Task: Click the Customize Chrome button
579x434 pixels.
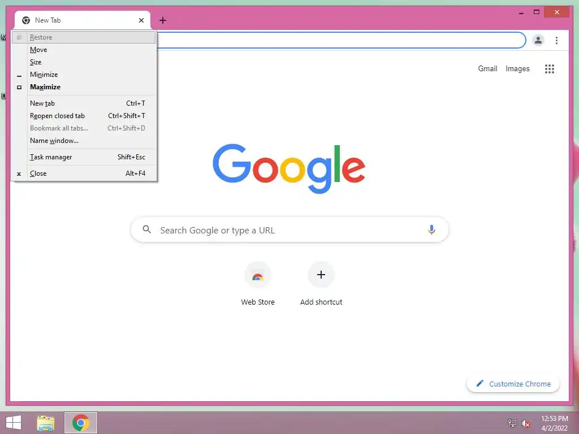Action: [513, 384]
